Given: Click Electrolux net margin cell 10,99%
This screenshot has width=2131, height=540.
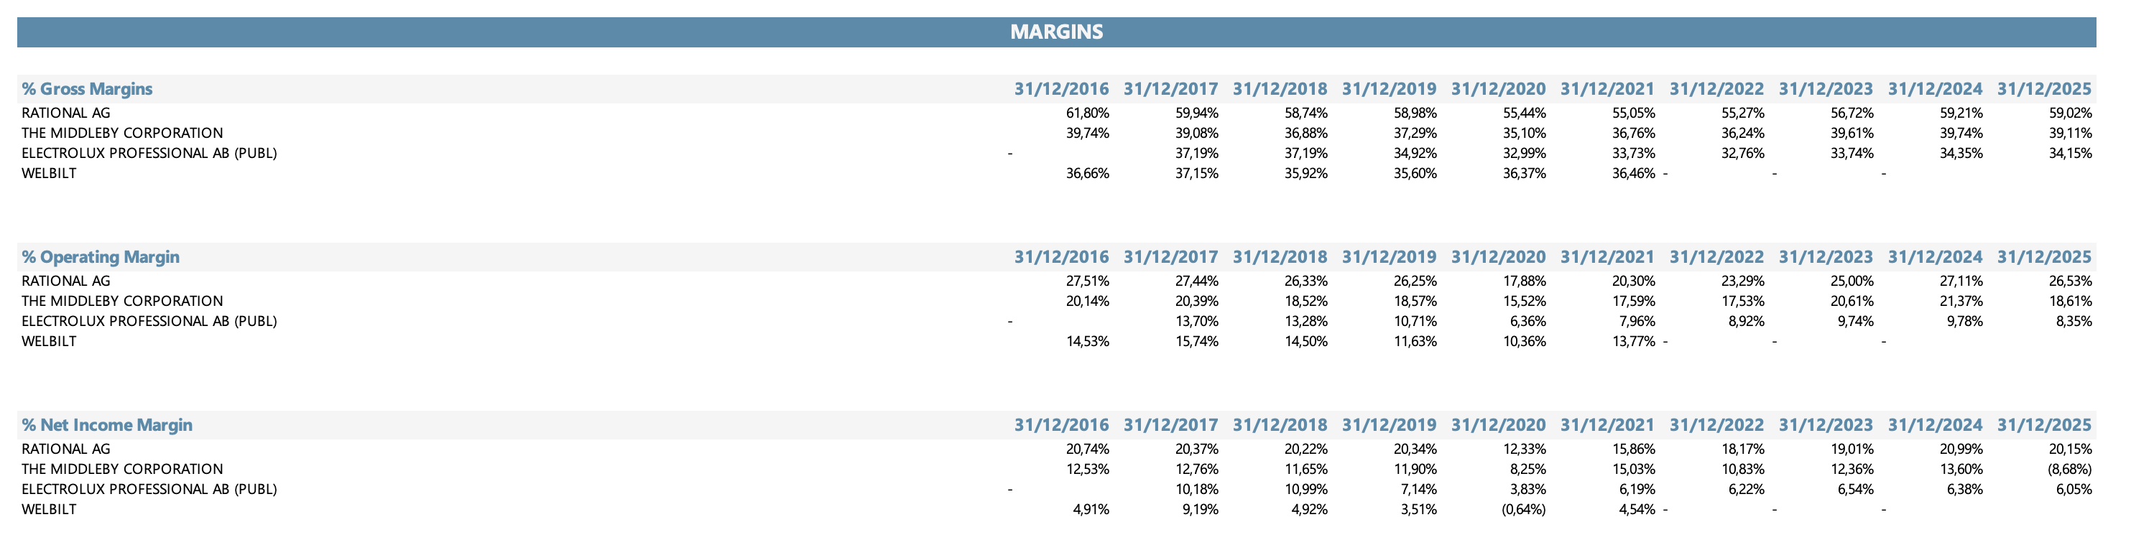Looking at the screenshot, I should point(1306,489).
